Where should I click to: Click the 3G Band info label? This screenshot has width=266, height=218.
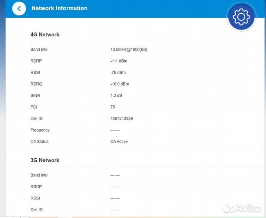tap(39, 175)
